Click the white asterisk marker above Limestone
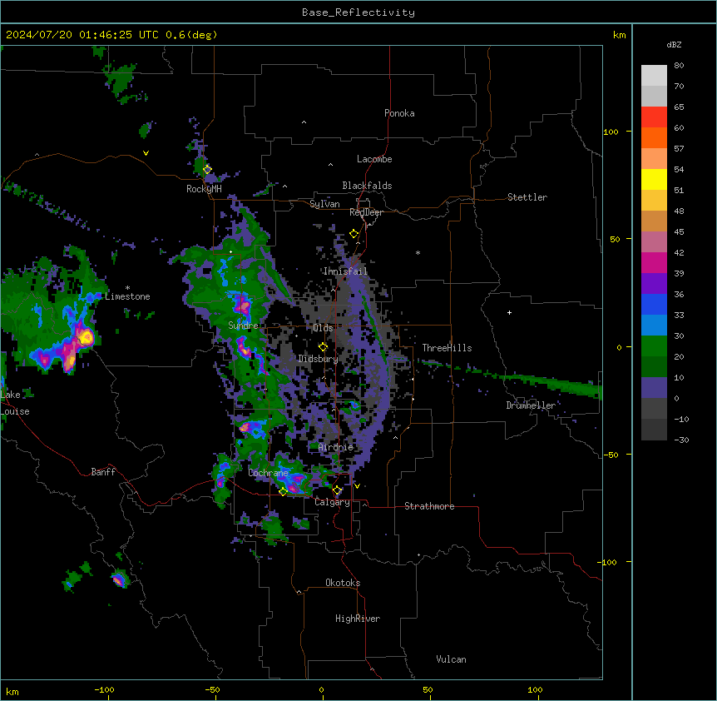This screenshot has height=701, width=717. 127,288
